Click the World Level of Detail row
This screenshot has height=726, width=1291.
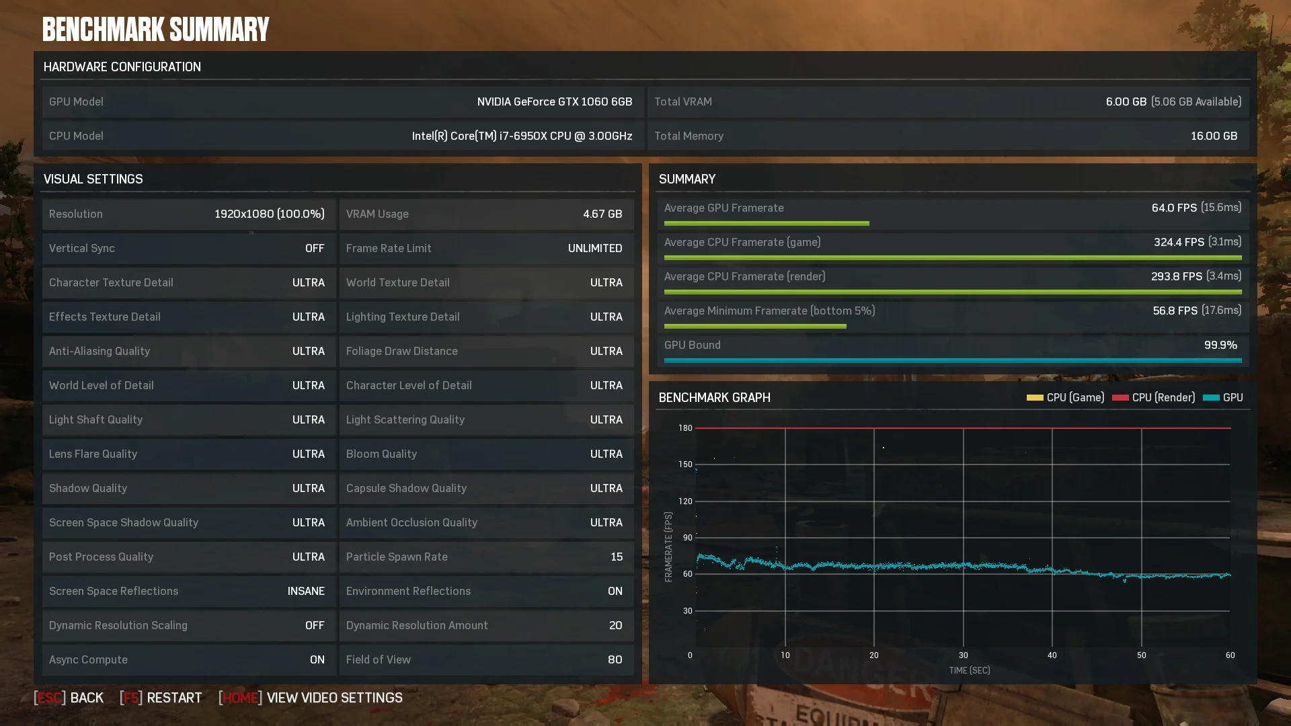pos(189,385)
